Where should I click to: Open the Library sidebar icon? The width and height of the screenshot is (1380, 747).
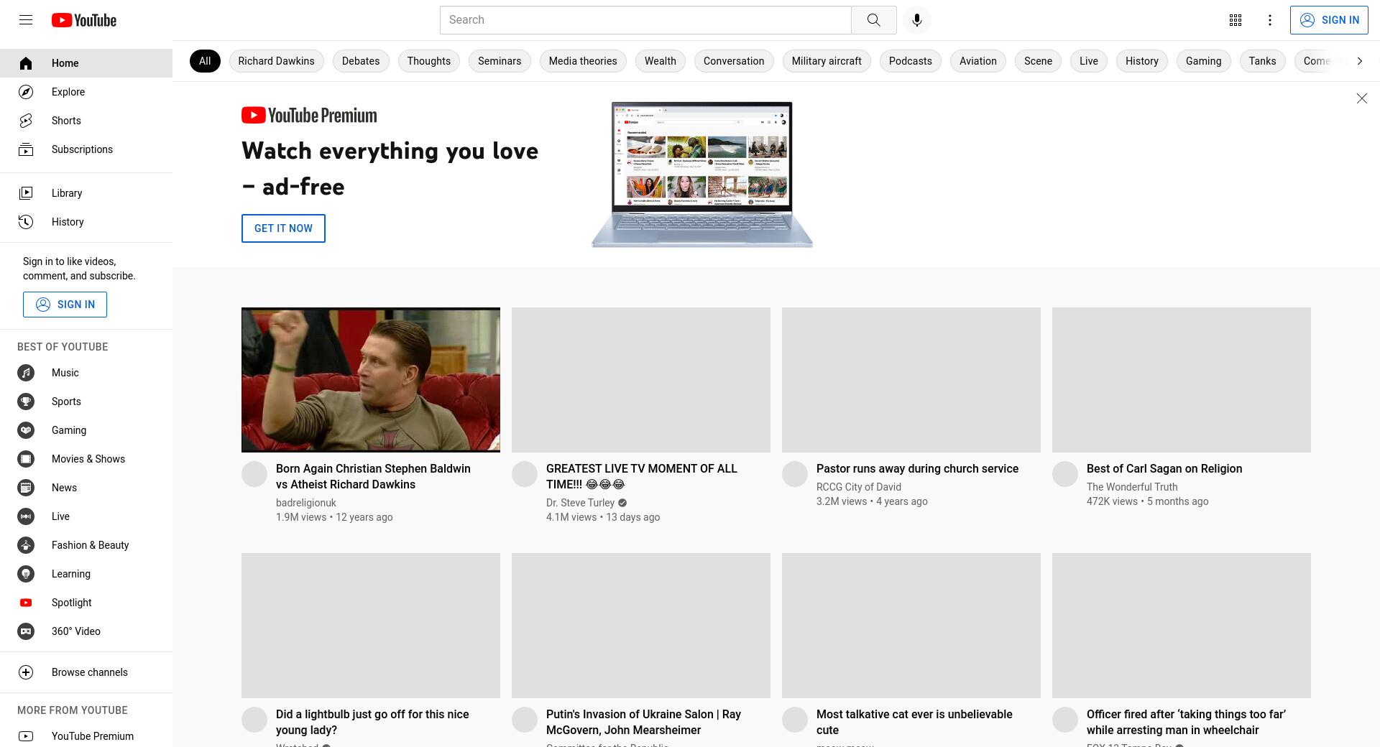(x=26, y=193)
